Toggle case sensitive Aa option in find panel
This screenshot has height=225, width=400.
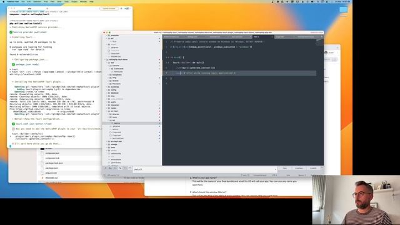tap(110, 168)
